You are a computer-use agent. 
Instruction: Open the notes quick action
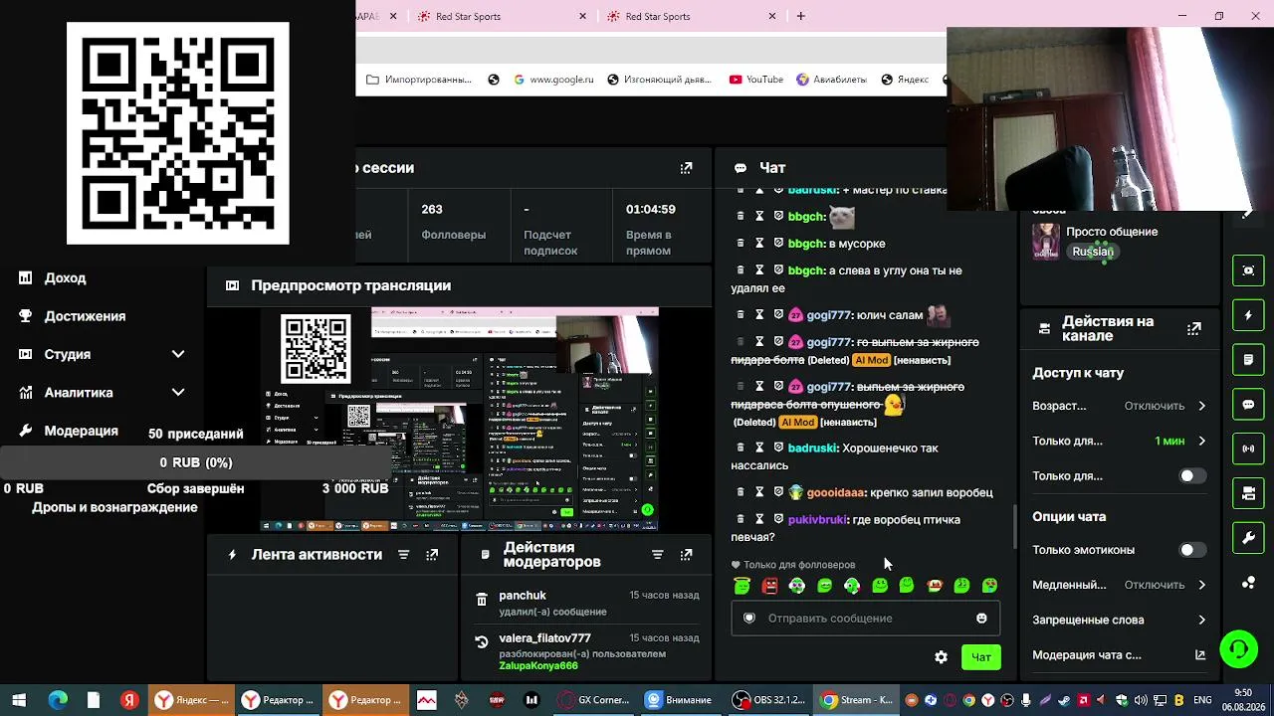click(1248, 359)
